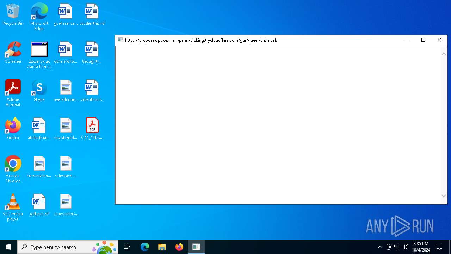Select abilityboar document icon
451x254 pixels.
click(39, 129)
